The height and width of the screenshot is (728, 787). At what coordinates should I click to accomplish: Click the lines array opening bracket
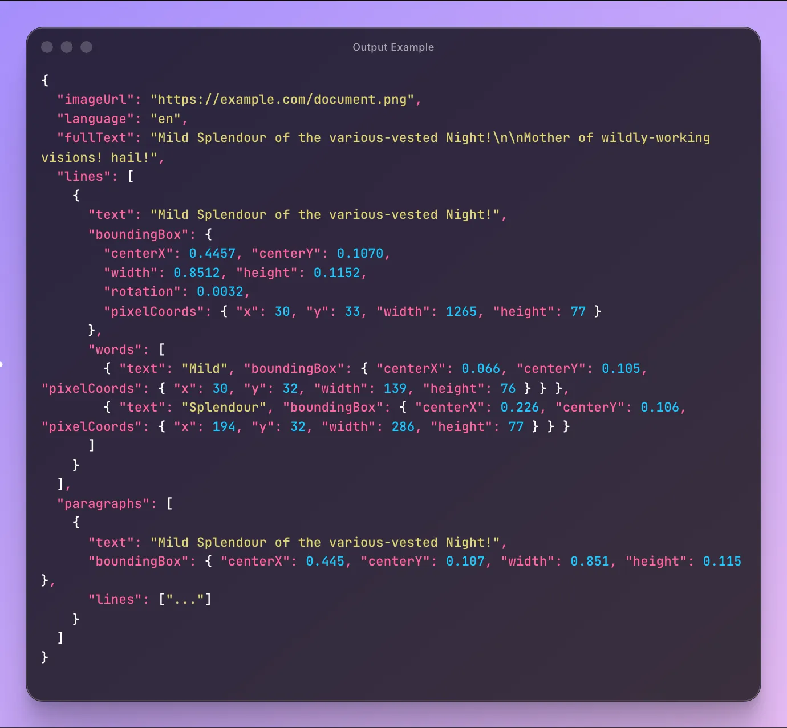click(131, 176)
